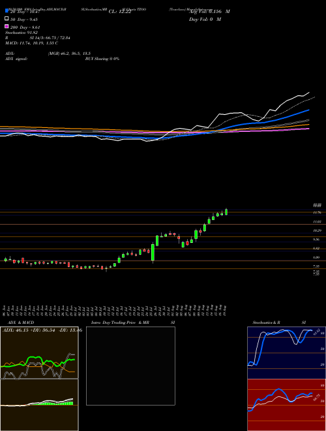
Task: Click the 'ADX: 46.15 +DY: 36.54' readout
Action: coord(29,330)
